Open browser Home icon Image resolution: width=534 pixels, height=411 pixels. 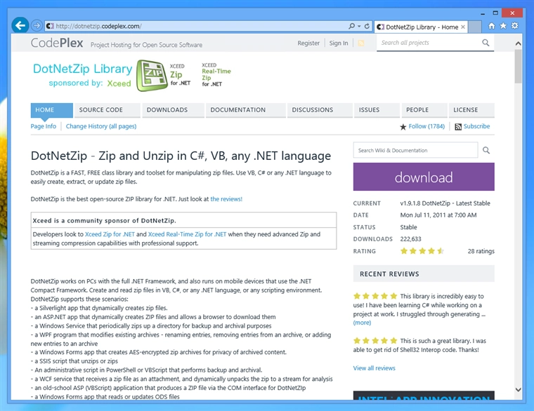[491, 26]
